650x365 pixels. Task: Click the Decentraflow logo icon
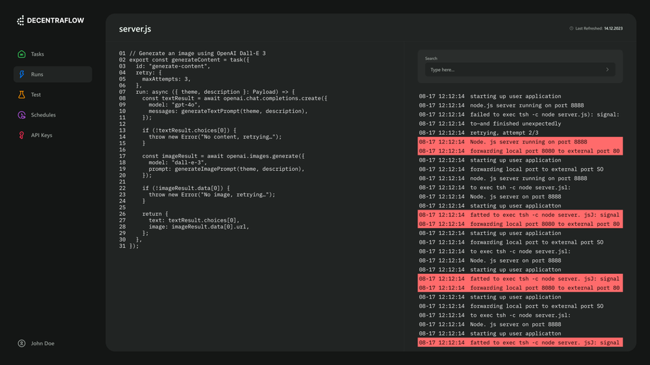(x=20, y=21)
